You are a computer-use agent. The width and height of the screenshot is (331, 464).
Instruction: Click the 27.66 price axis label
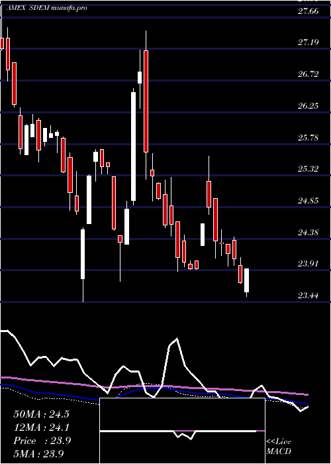pyautogui.click(x=308, y=11)
